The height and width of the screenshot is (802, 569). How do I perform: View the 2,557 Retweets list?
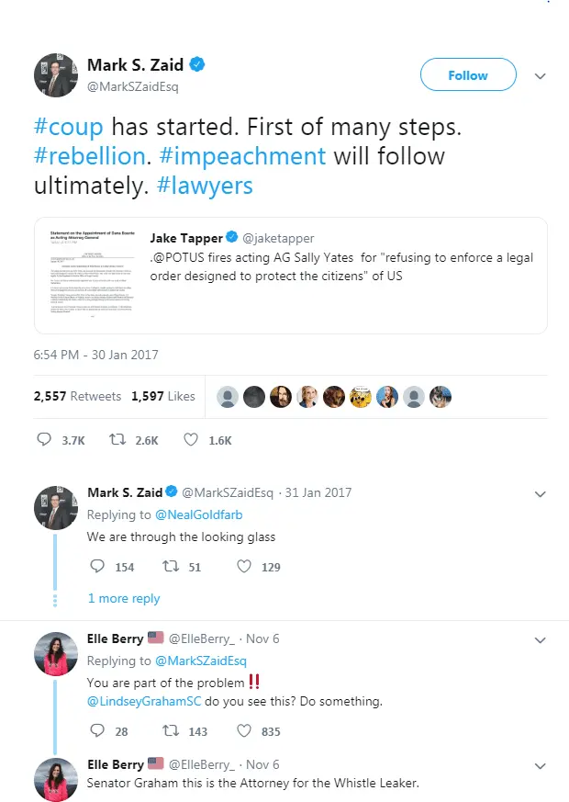[x=77, y=396]
